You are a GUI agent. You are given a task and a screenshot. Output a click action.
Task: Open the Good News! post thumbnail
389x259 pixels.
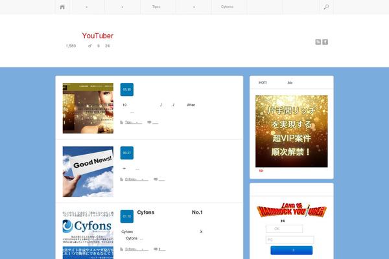click(x=88, y=172)
